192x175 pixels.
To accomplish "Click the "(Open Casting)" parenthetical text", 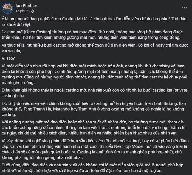I will [x=38, y=32].
